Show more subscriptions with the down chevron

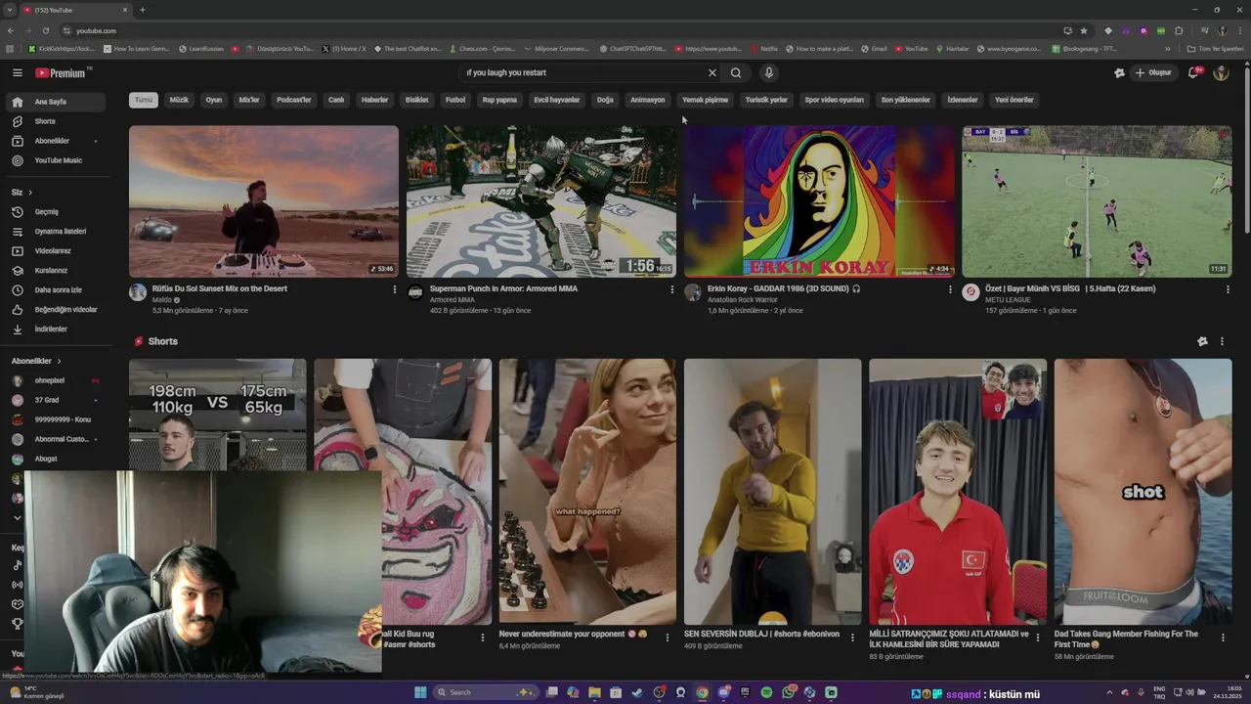[x=17, y=517]
